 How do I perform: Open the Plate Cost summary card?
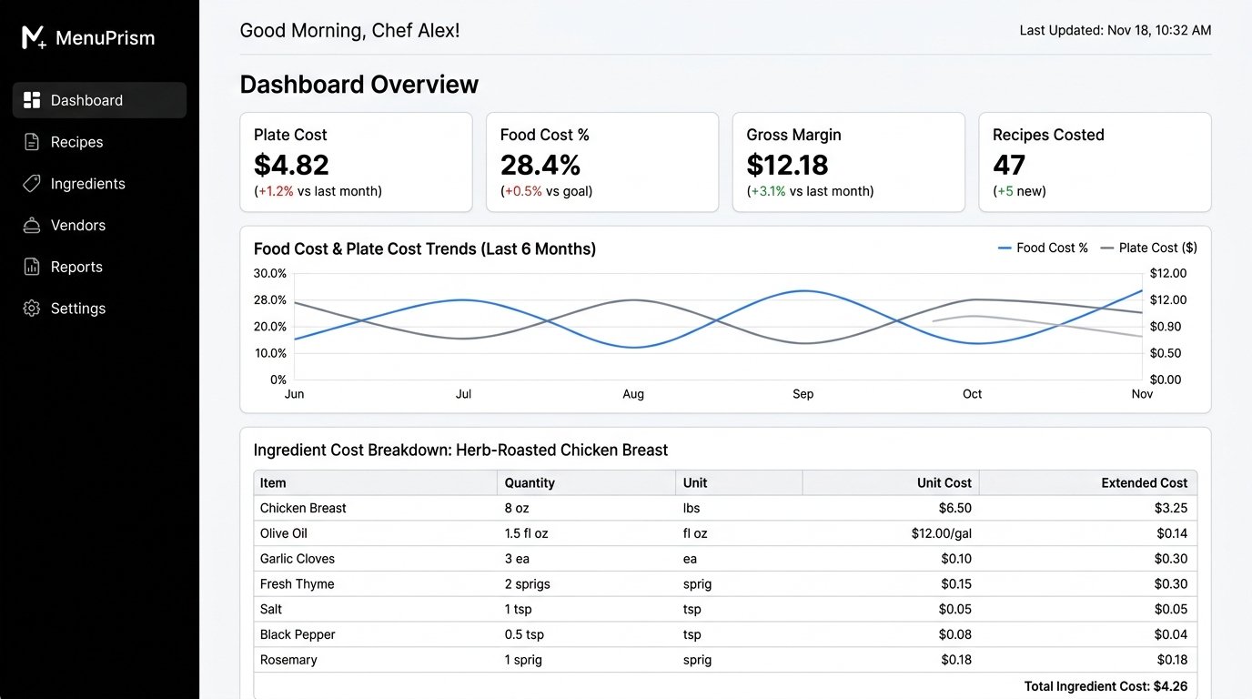tap(356, 162)
